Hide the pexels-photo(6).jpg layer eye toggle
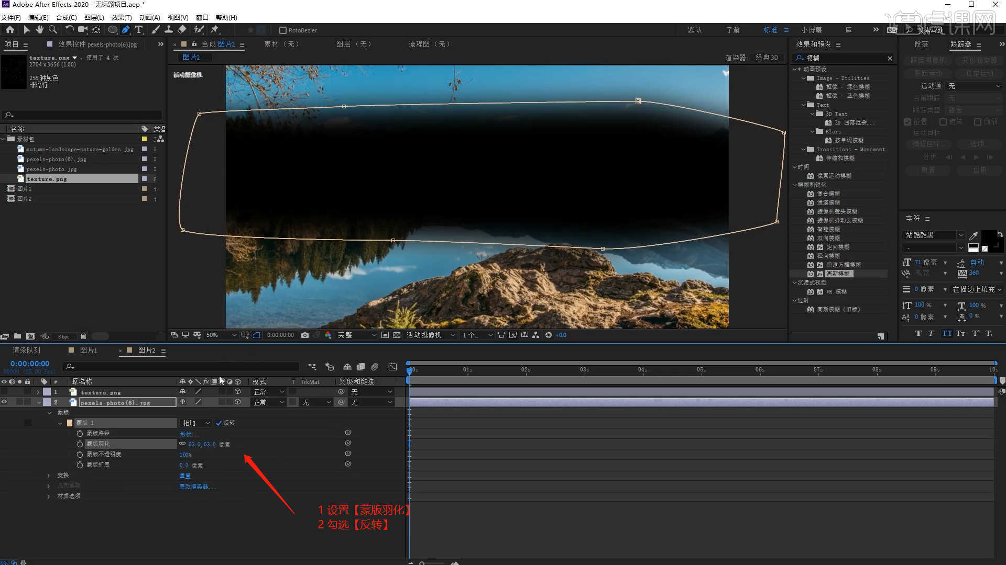 pyautogui.click(x=4, y=402)
